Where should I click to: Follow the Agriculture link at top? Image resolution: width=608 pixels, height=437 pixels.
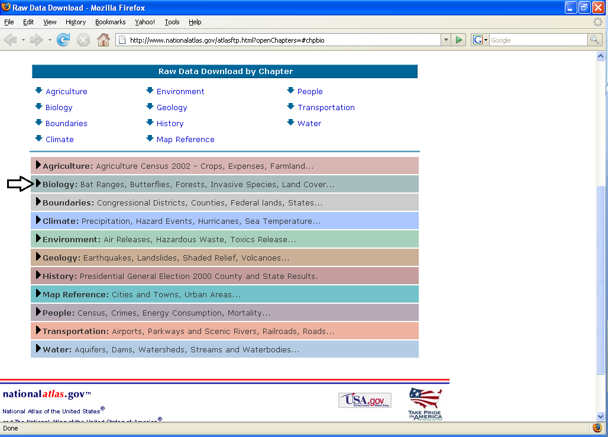click(x=66, y=92)
